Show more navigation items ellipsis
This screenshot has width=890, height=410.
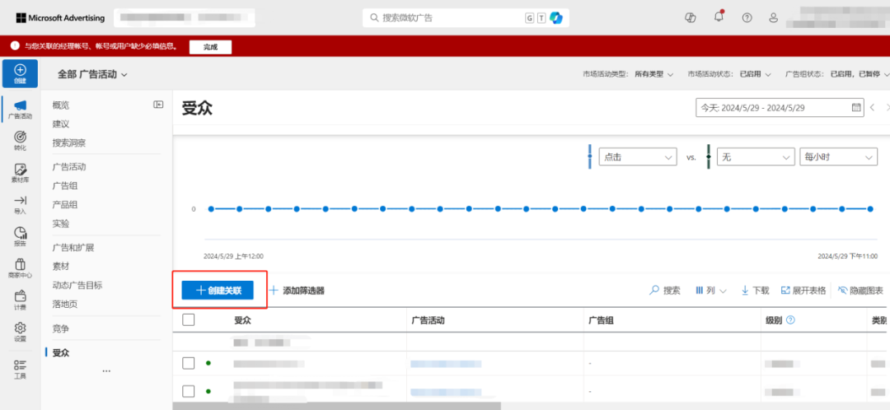point(106,370)
